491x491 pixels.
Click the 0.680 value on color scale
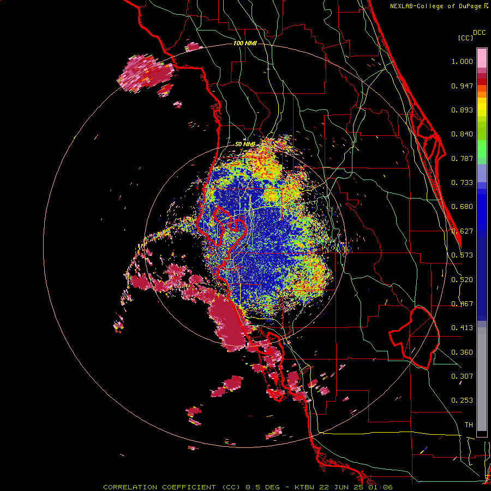[462, 207]
